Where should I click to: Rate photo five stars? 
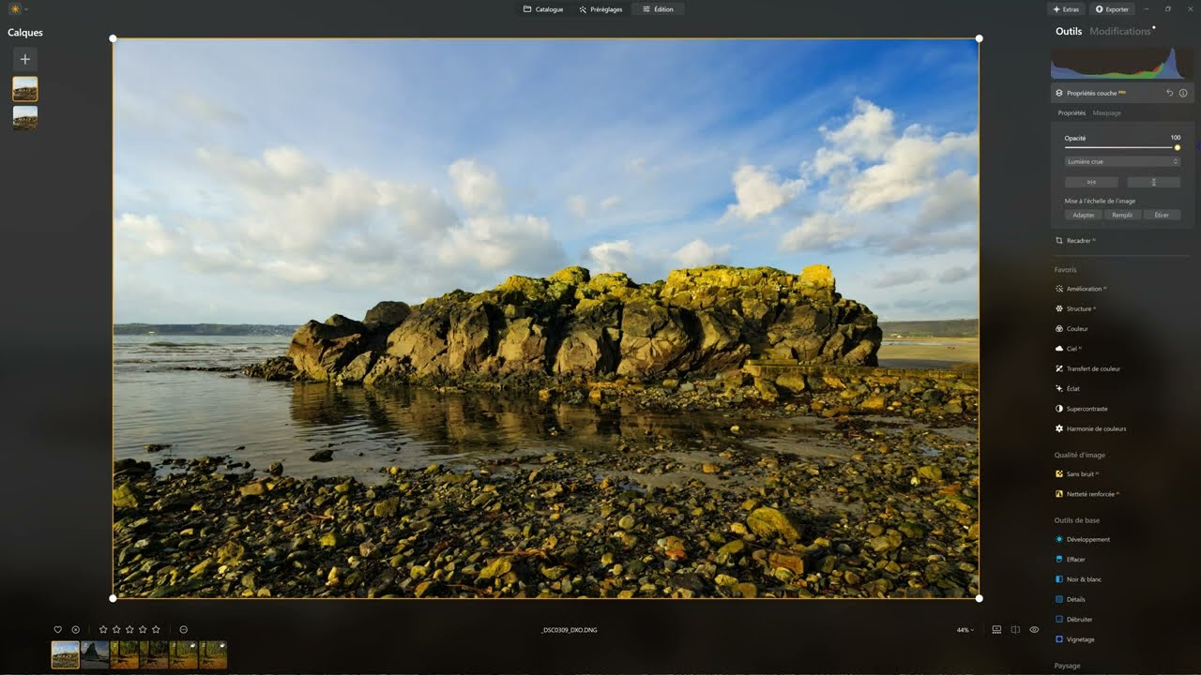click(x=156, y=630)
